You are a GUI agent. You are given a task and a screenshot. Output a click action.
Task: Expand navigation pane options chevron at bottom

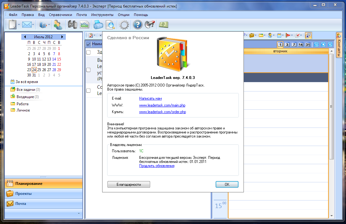(79, 213)
